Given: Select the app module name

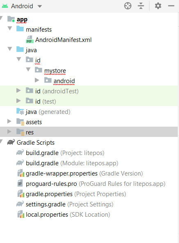Looking at the screenshot, I should click(22, 19).
